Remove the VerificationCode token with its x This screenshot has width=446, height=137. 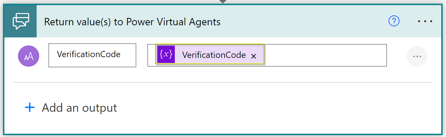click(x=253, y=56)
